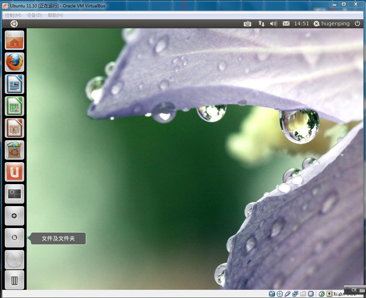Open the hugenping user menu
This screenshot has width=366, height=298.
point(332,23)
